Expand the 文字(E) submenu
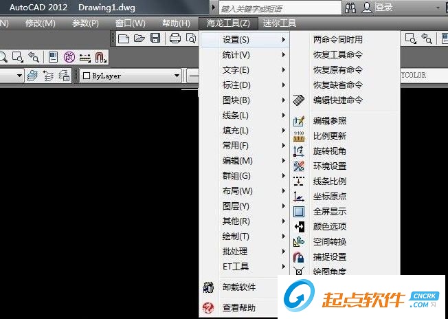The image size is (448, 319). 245,70
